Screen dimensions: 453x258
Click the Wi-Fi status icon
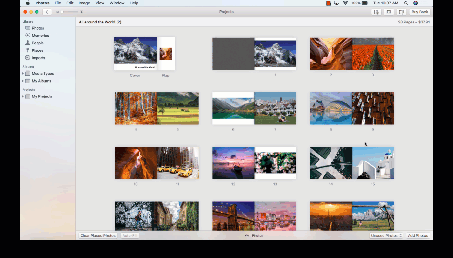point(346,3)
